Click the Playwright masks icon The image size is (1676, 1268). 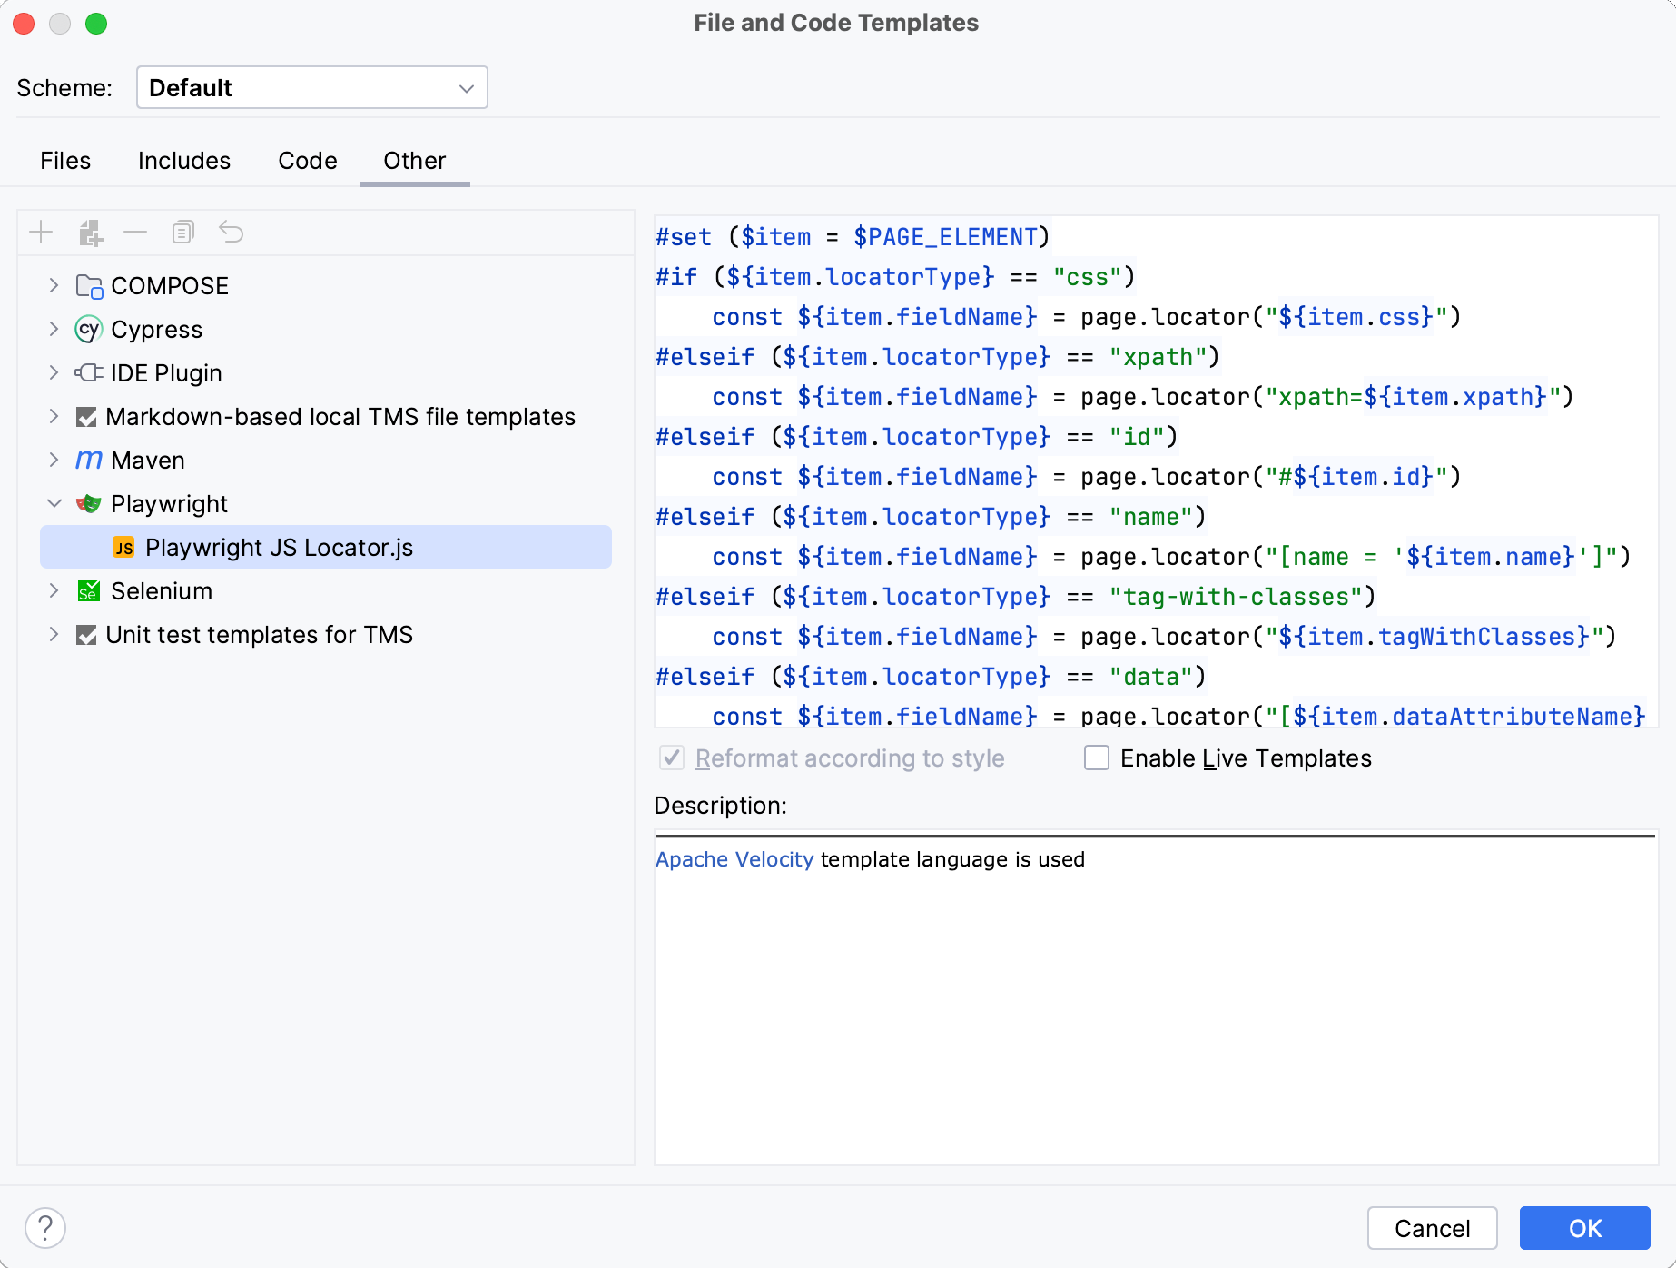[x=89, y=504]
